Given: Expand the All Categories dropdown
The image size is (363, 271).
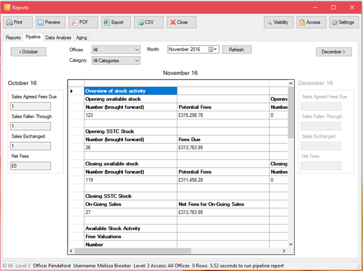Looking at the screenshot, I should click(116, 61).
